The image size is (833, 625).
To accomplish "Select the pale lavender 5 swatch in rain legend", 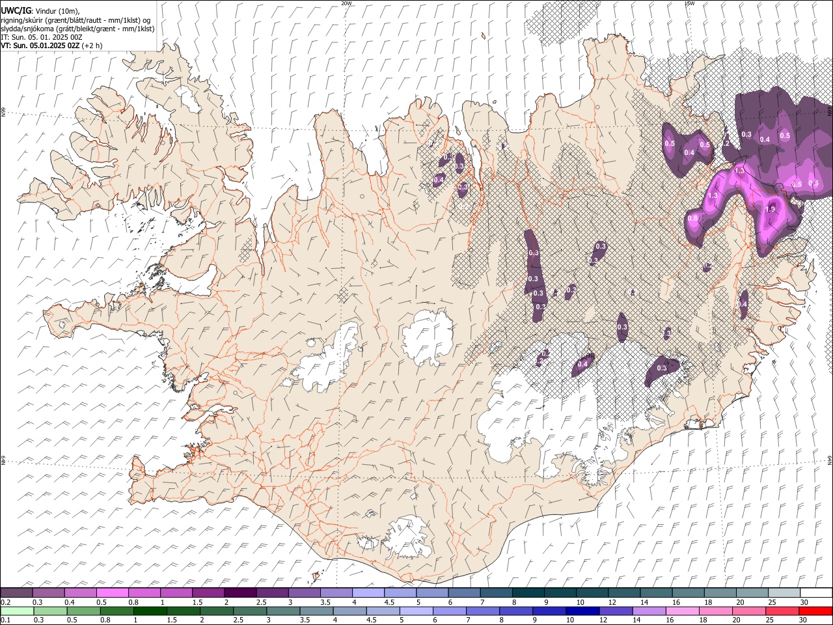I will (416, 611).
